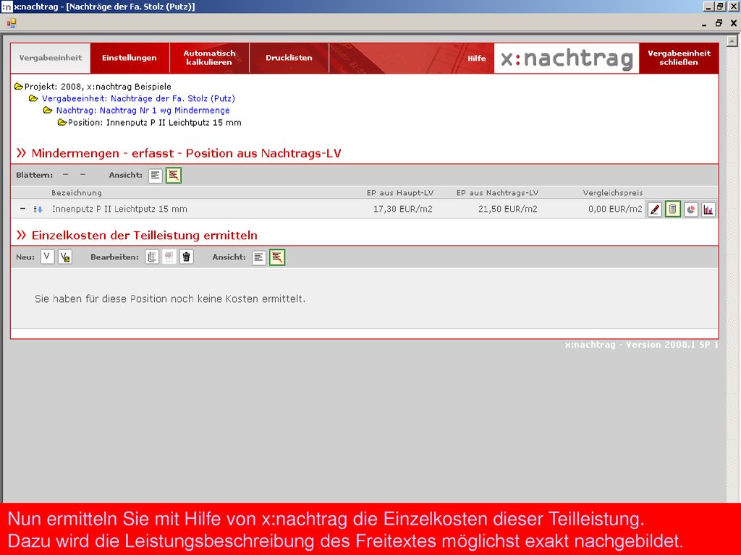Click the first Blättern page-back dash
The width and height of the screenshot is (741, 555).
tap(66, 175)
